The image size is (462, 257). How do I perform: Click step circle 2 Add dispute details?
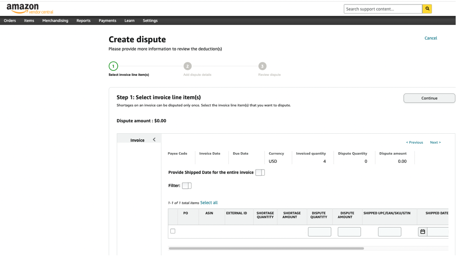pos(187,66)
